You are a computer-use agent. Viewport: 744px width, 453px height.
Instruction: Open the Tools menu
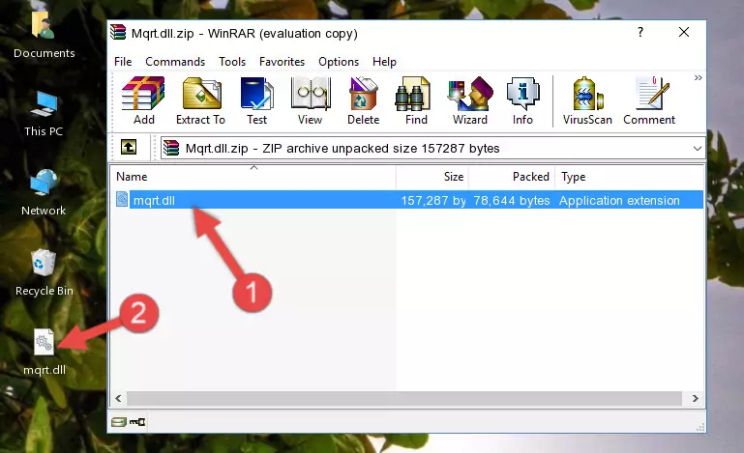(232, 62)
